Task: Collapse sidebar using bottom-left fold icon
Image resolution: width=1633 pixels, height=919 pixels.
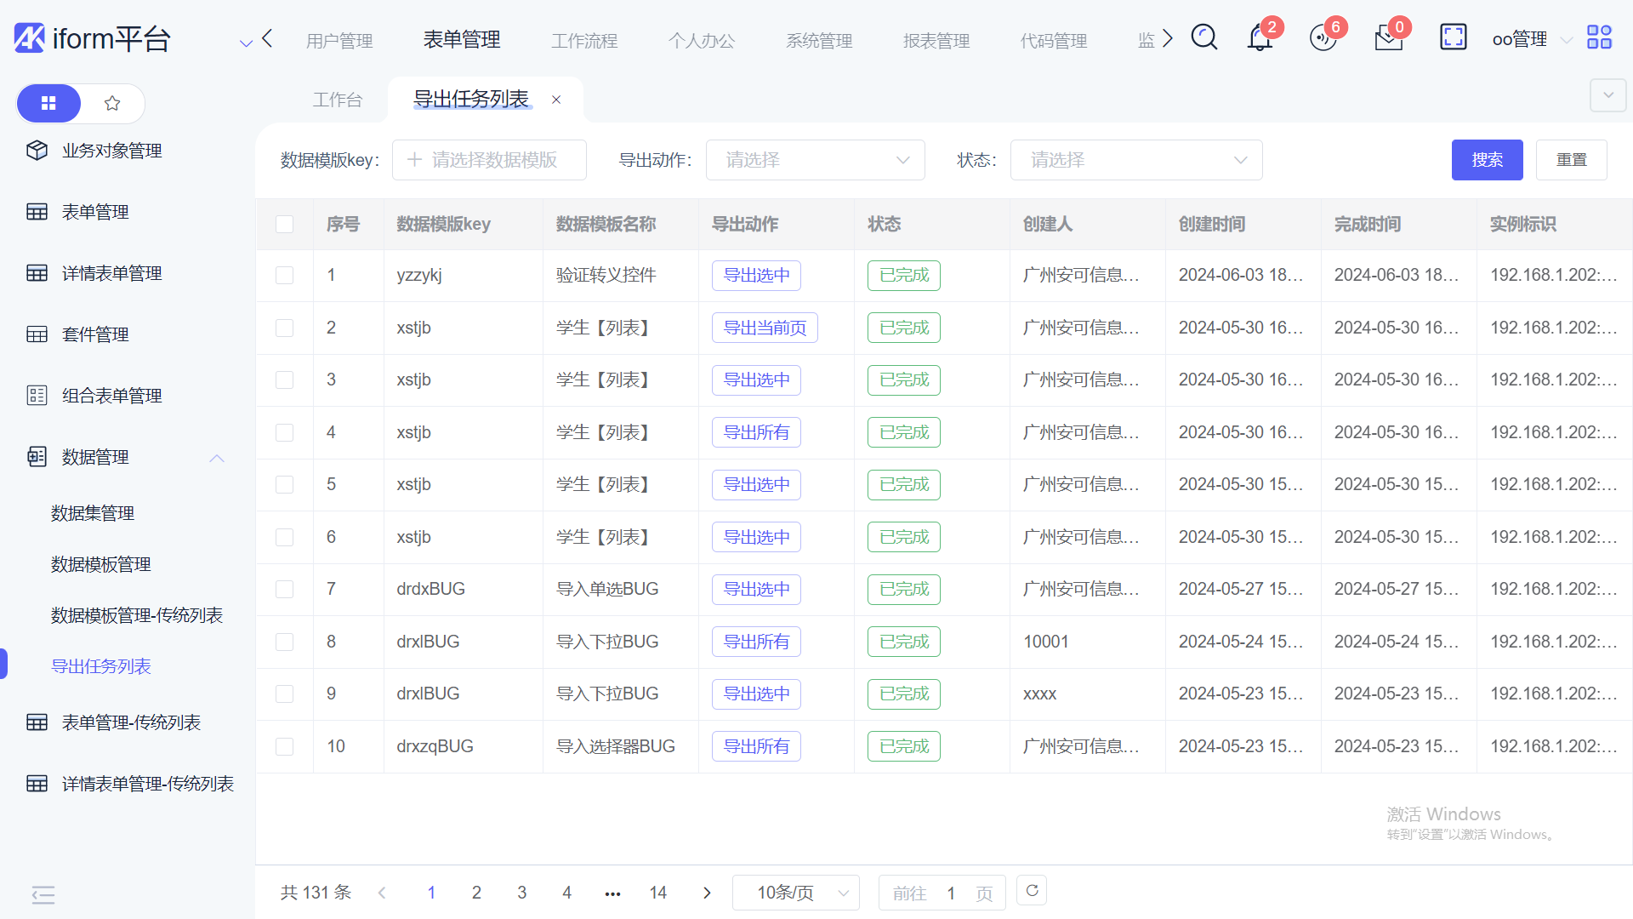Action: tap(43, 894)
